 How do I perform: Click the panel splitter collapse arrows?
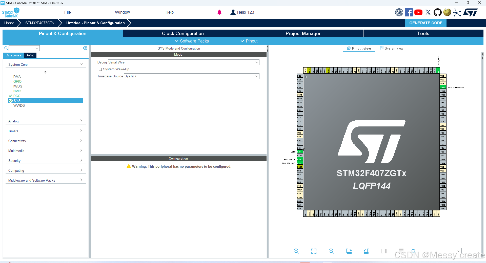[267, 49]
